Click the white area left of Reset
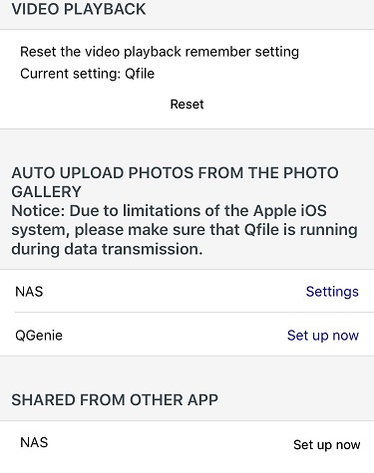 [85, 105]
